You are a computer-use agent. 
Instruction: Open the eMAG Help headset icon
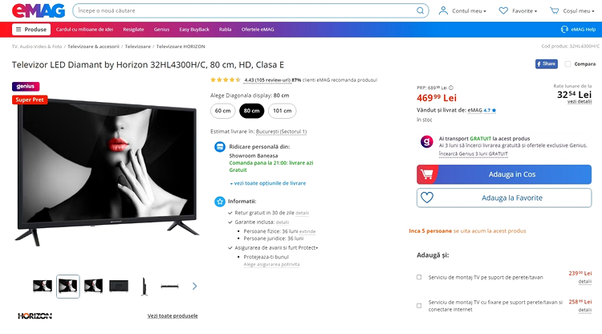[x=564, y=30]
